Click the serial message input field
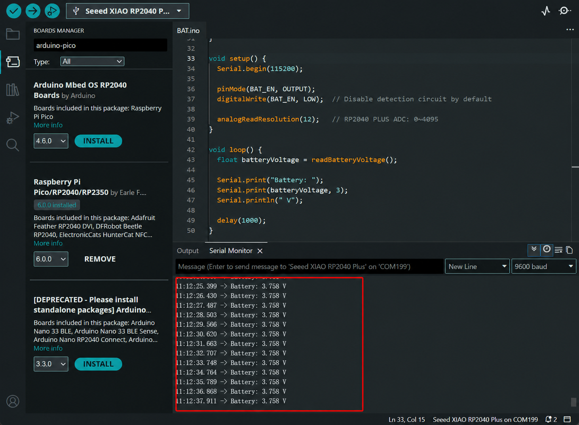The width and height of the screenshot is (579, 425). point(309,266)
